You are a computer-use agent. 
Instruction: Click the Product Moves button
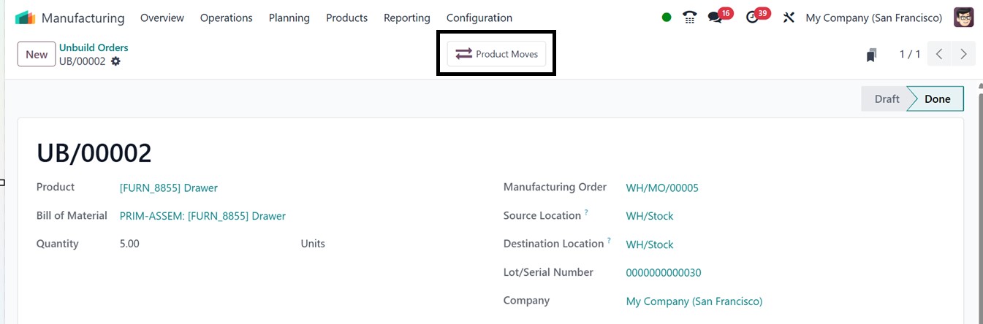[x=497, y=54]
